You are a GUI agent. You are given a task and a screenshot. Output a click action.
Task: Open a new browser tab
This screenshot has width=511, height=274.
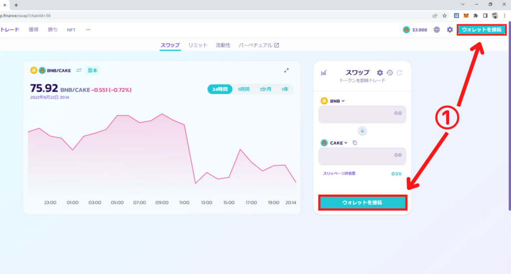[x=16, y=5]
